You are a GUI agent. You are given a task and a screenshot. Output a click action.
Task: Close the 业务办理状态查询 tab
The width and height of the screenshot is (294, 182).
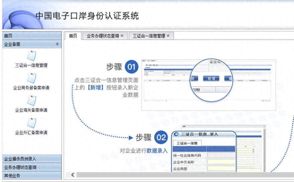coord(122,36)
